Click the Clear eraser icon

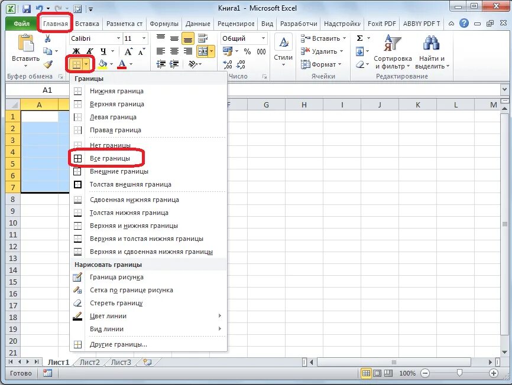[x=360, y=64]
